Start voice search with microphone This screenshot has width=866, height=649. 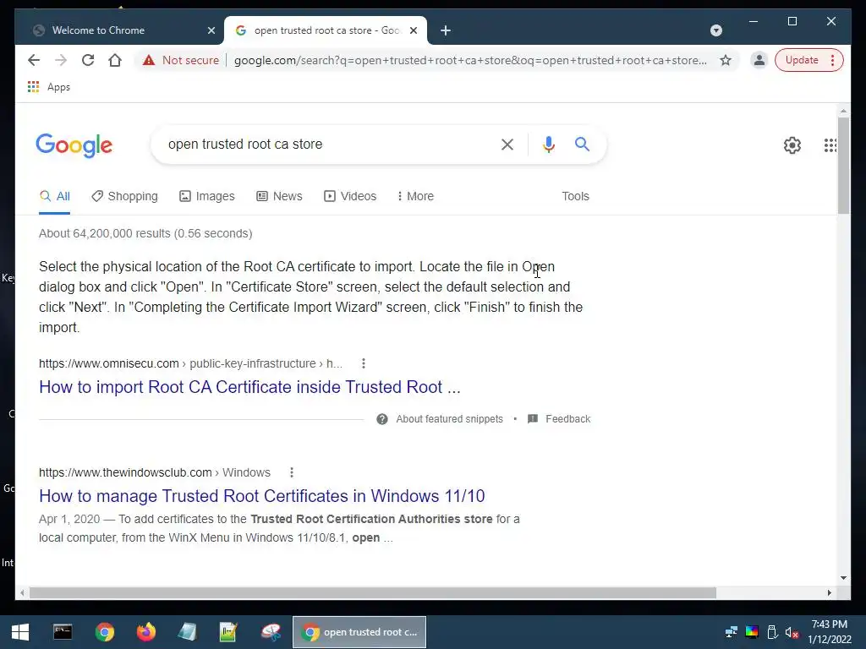click(548, 145)
